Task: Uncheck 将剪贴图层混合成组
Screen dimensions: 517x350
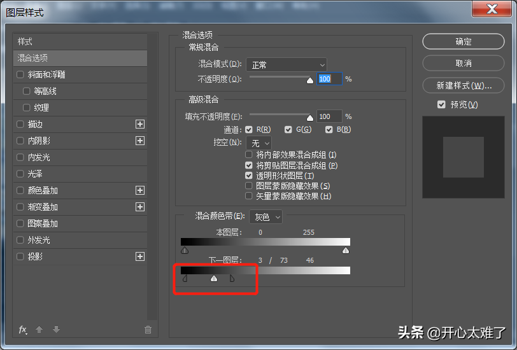Action: click(248, 165)
